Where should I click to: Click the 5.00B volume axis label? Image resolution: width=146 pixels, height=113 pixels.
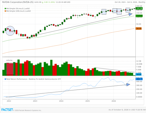(x=139, y=70)
